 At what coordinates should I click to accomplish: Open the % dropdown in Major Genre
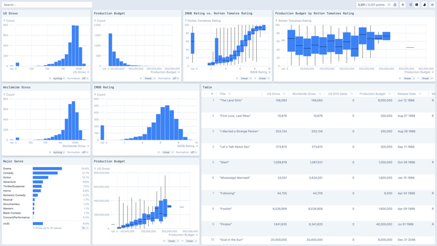pos(85,228)
